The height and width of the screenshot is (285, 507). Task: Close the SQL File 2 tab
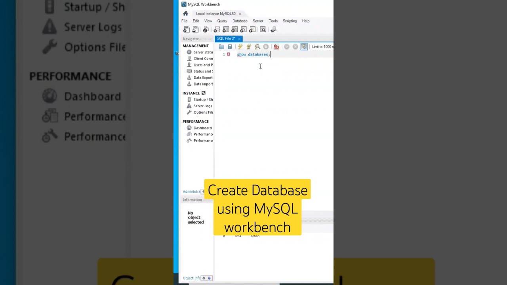coord(239,39)
